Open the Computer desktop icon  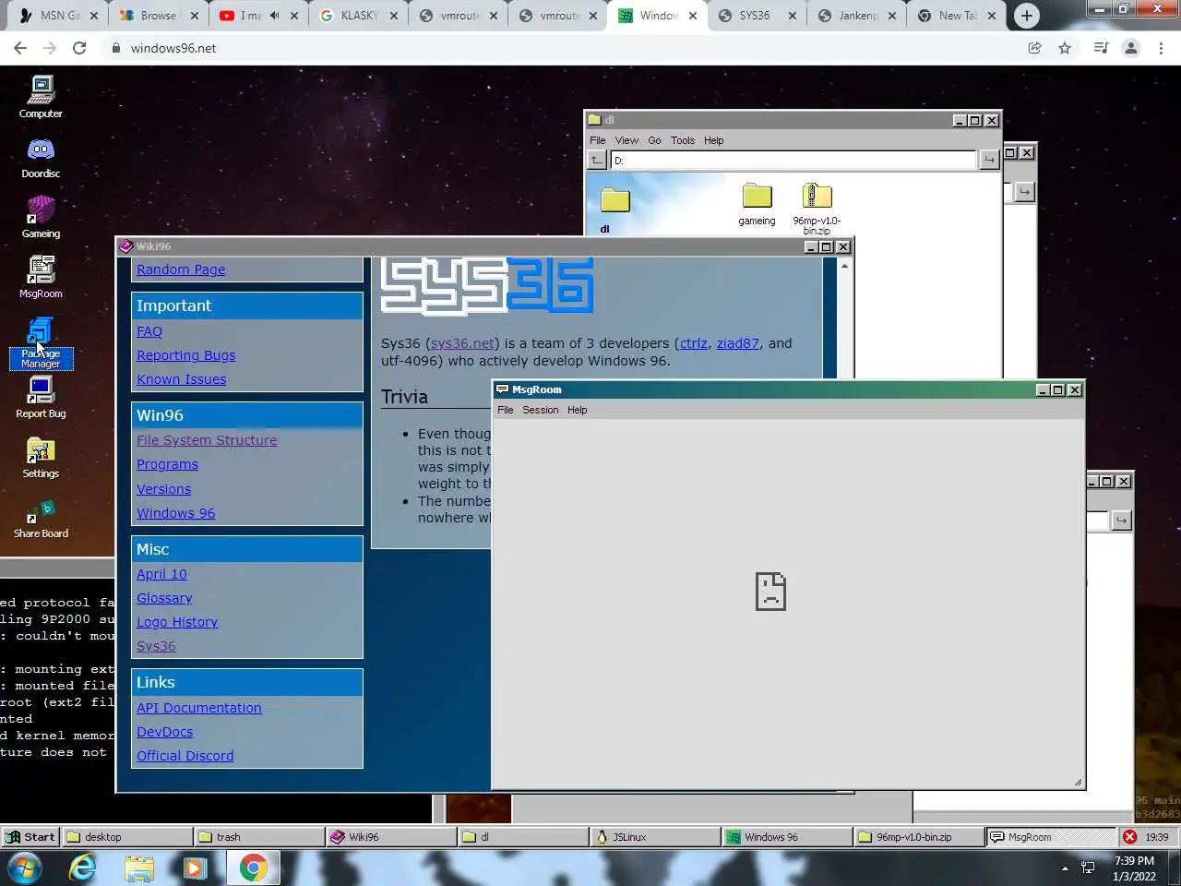click(x=41, y=97)
